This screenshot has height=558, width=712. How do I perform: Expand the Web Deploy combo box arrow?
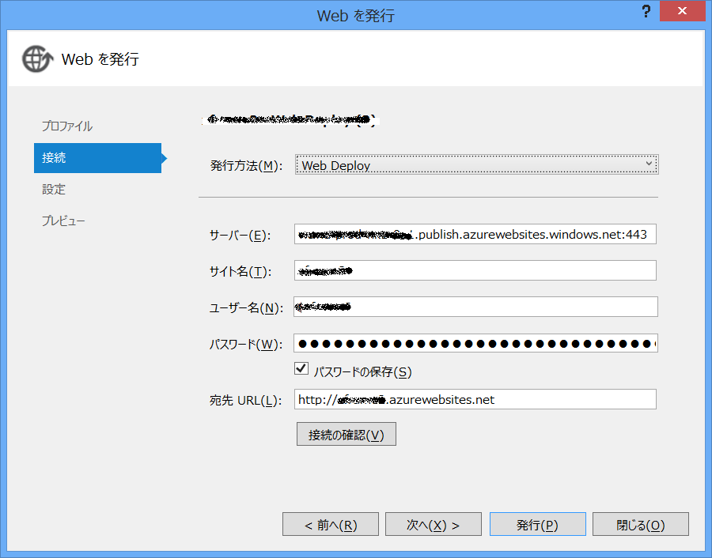pos(650,164)
